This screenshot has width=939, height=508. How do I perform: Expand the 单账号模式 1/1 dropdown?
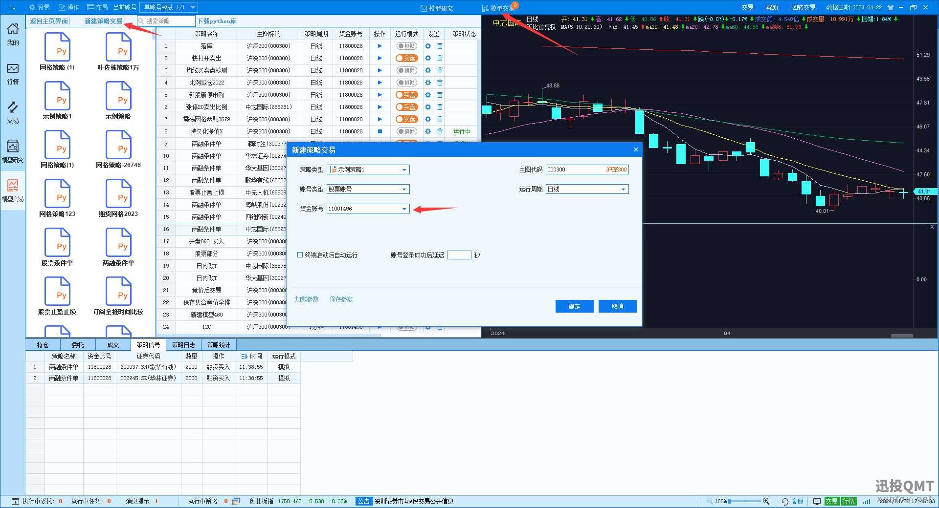(169, 7)
